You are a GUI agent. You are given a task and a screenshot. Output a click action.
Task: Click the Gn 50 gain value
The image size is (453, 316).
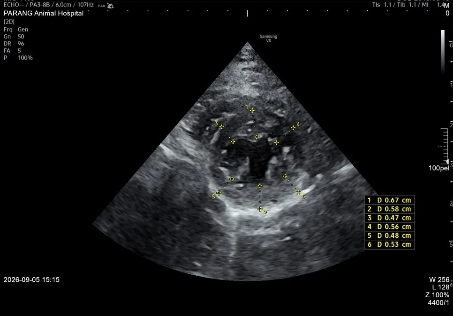tap(14, 37)
